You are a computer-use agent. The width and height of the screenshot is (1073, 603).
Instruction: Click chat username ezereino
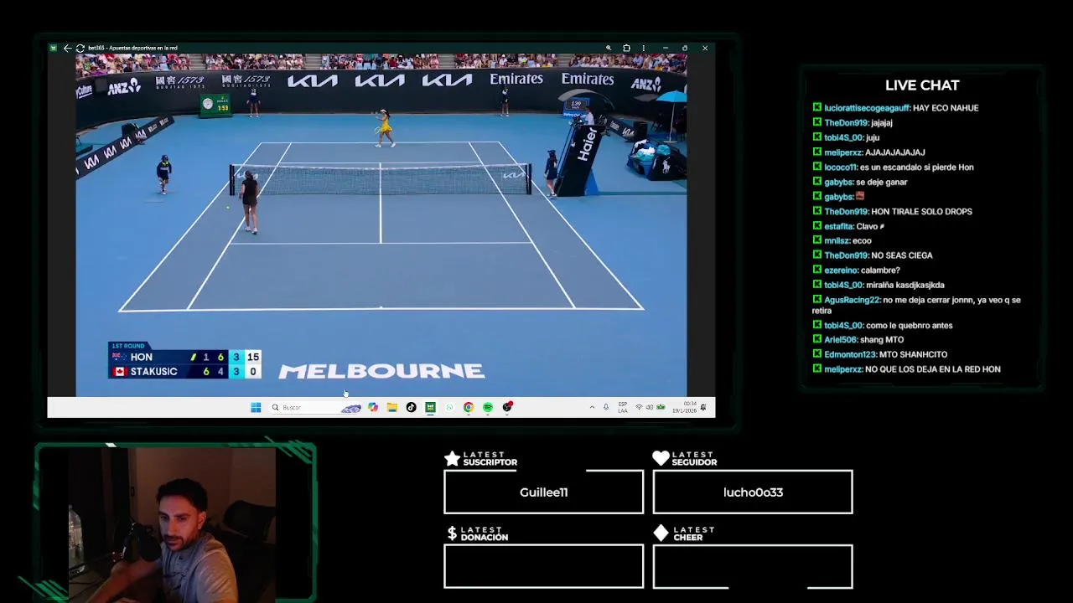click(841, 271)
